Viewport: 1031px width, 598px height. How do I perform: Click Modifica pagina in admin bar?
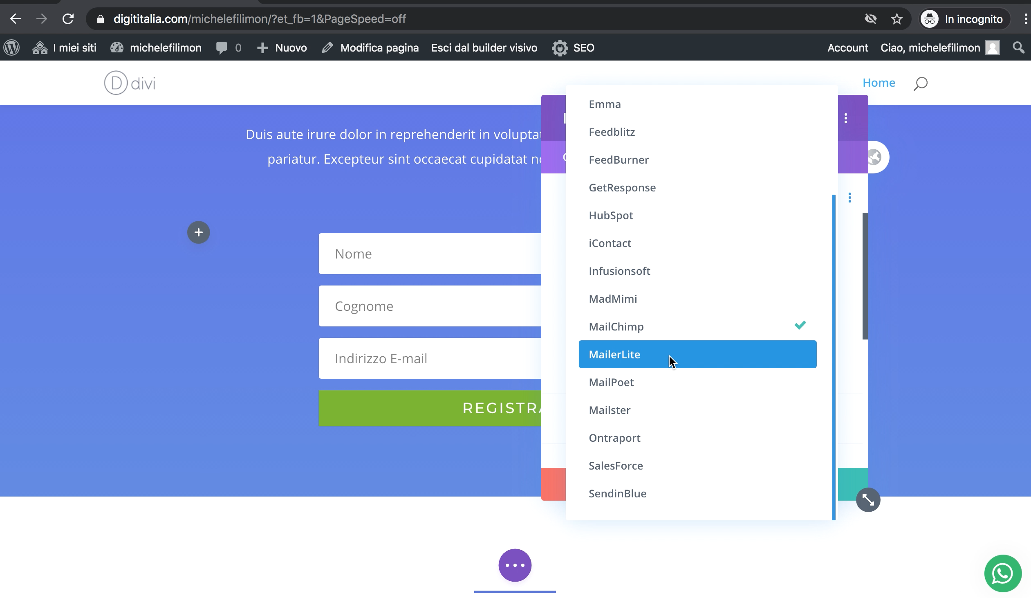tap(370, 47)
